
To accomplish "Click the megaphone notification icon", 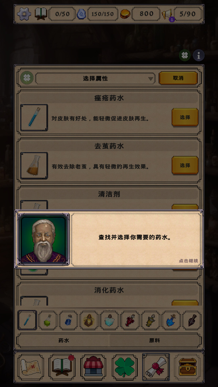I will coord(167,14).
